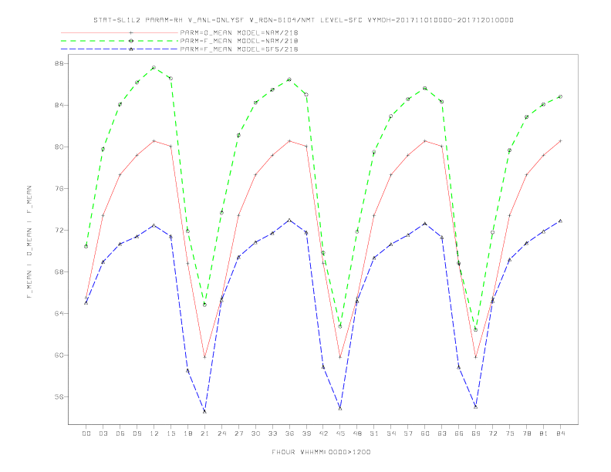Click the blue triangle data point at hour 36
The width and height of the screenshot is (611, 472).
point(289,221)
